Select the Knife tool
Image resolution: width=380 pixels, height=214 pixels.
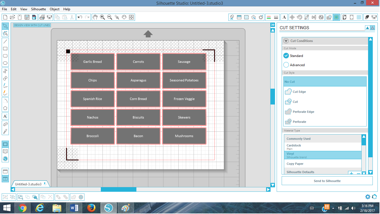(x=5, y=131)
